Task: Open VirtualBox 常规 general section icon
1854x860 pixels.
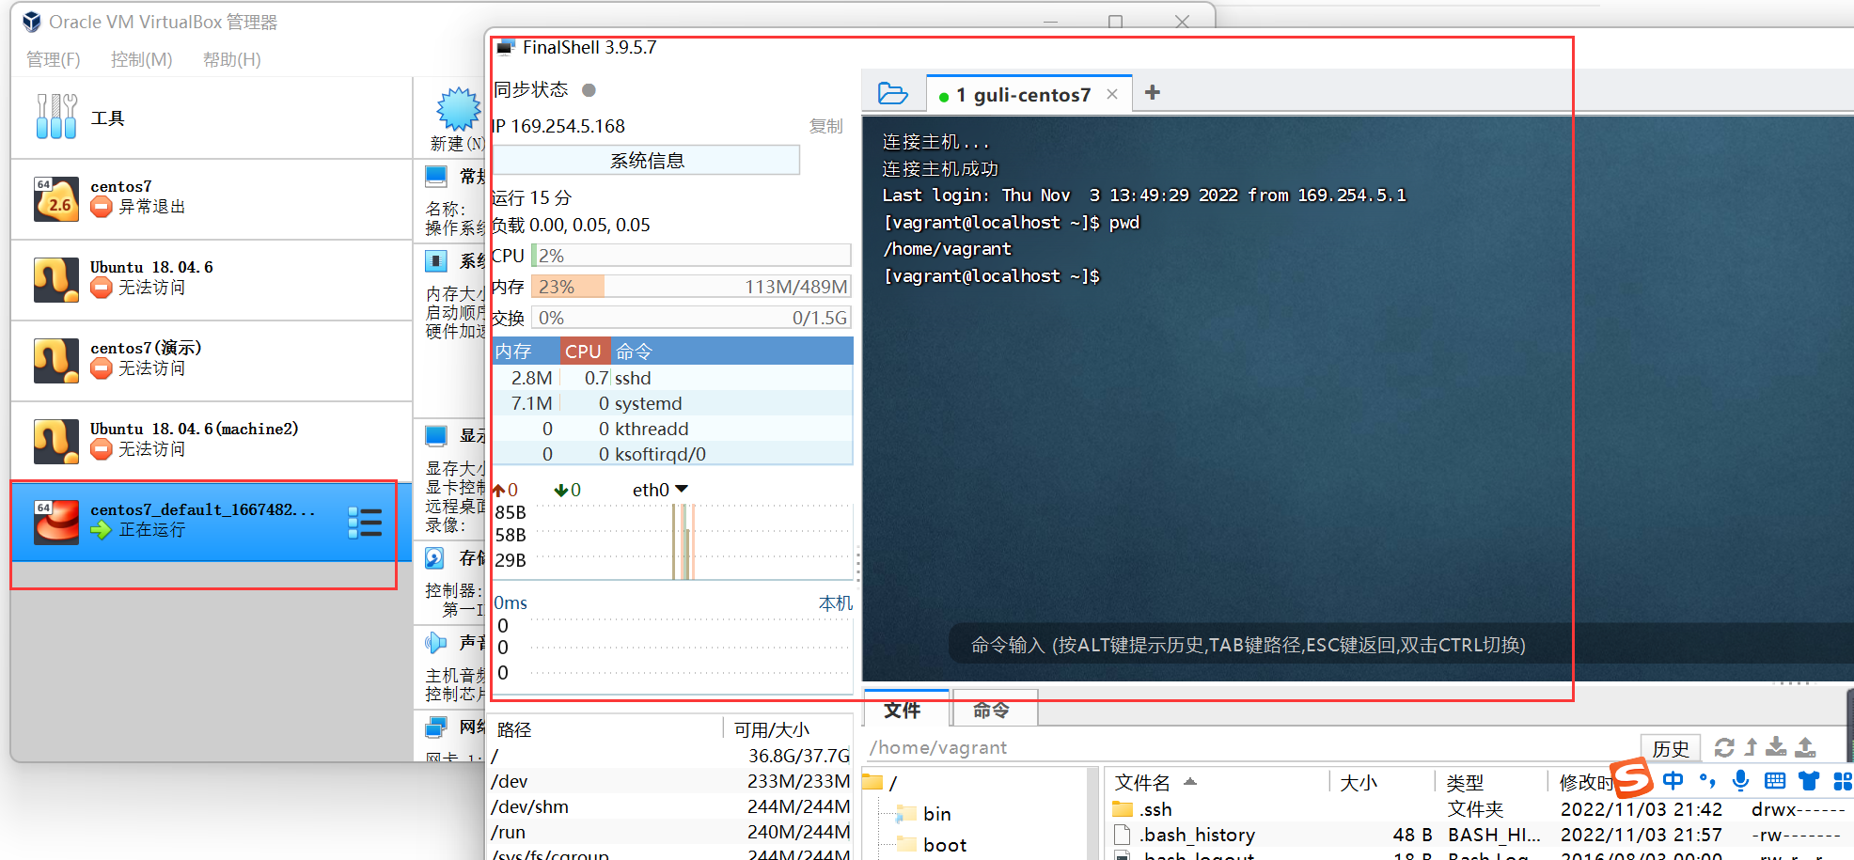Action: tap(436, 176)
